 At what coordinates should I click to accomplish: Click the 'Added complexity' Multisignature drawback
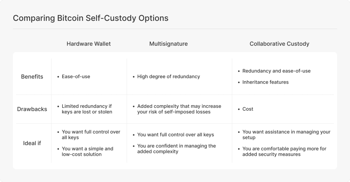(179, 109)
